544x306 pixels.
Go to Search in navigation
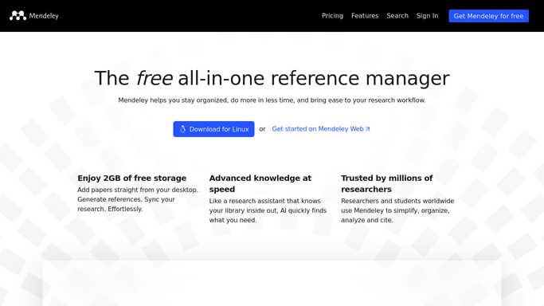pyautogui.click(x=397, y=16)
